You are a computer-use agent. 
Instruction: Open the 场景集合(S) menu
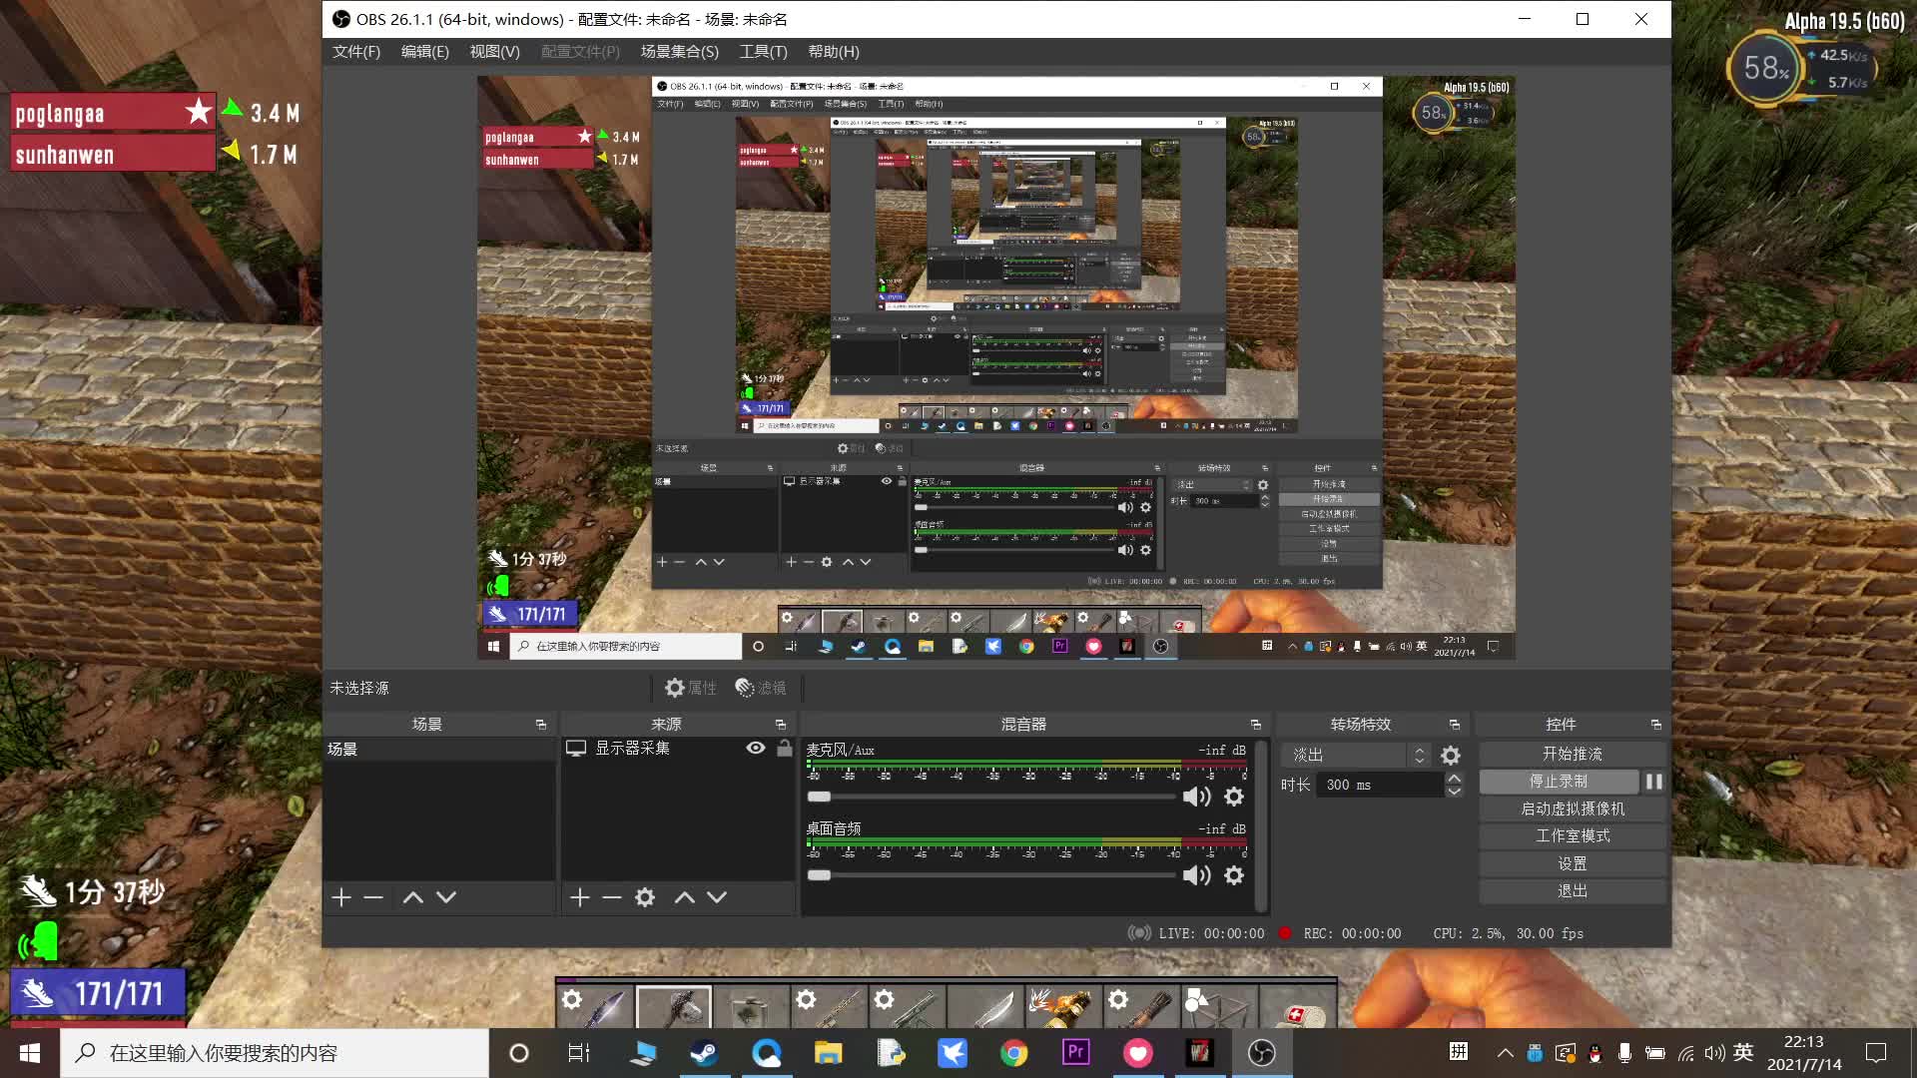(680, 52)
